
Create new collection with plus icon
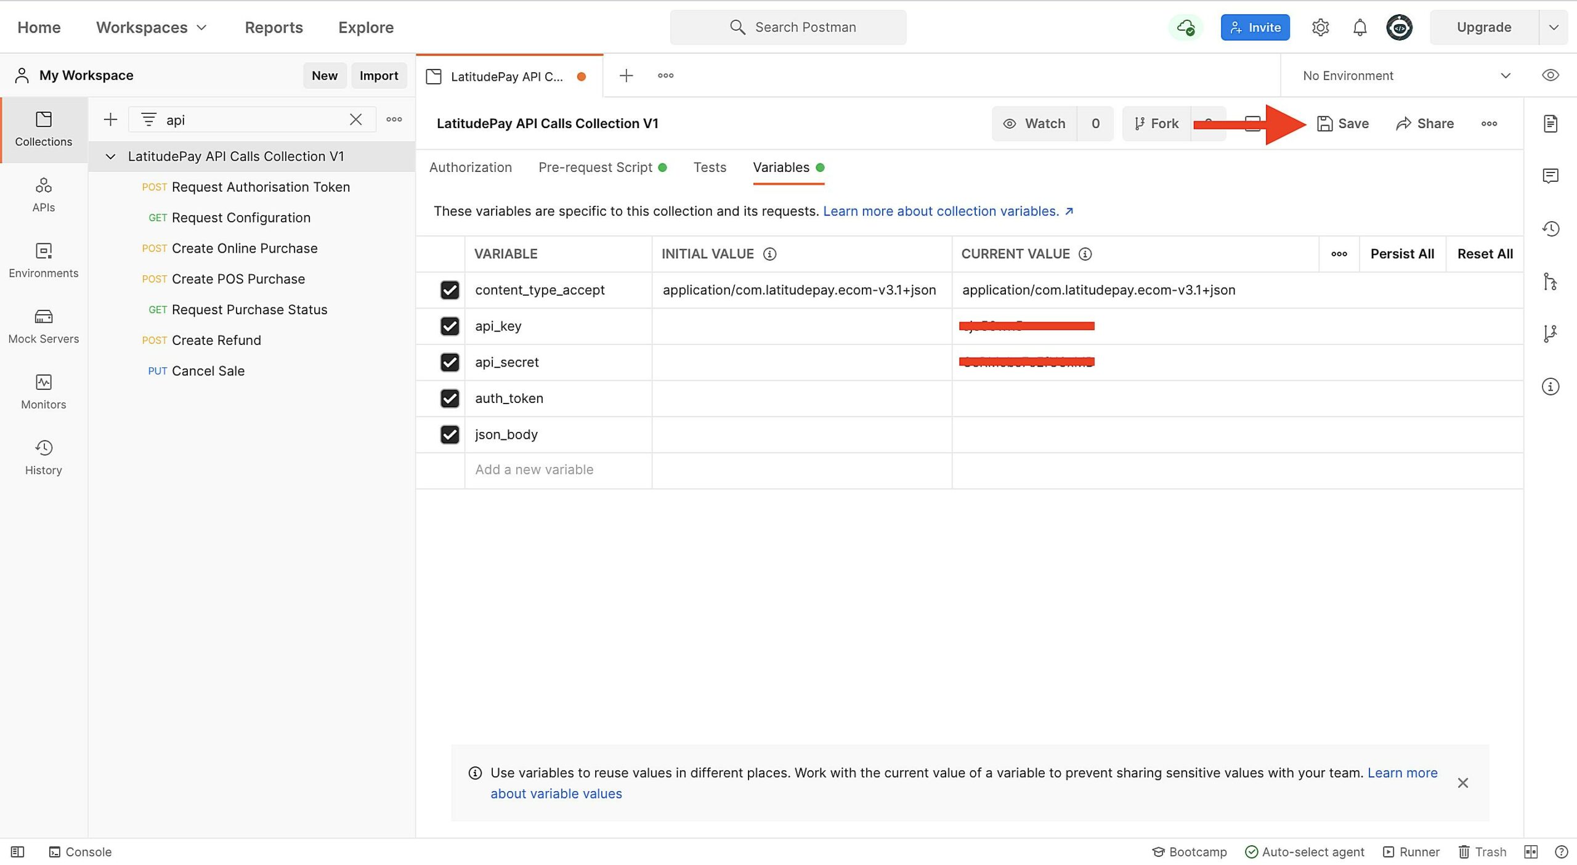pos(110,120)
